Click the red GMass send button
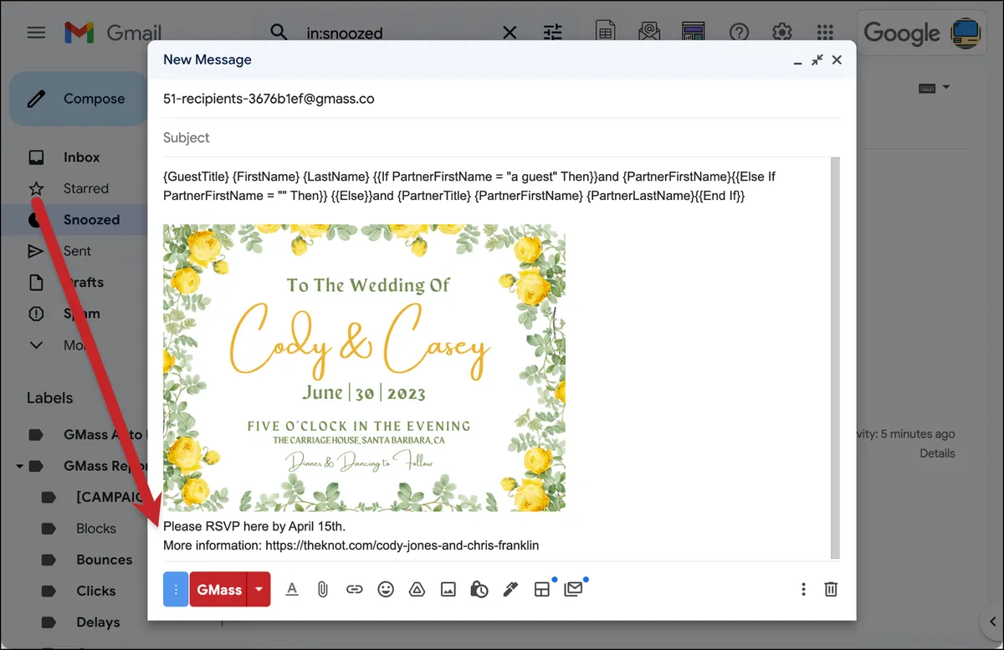The height and width of the screenshot is (650, 1004). click(x=218, y=590)
